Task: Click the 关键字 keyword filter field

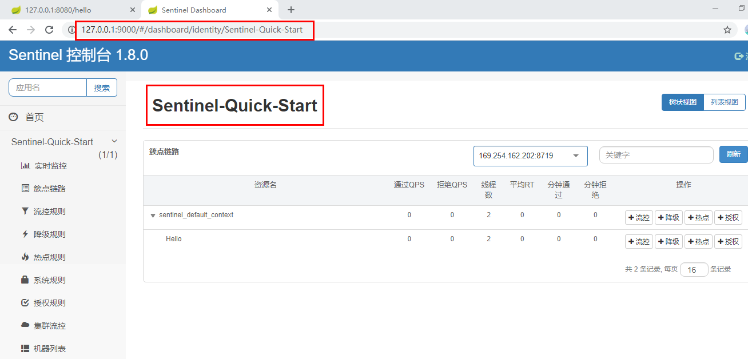Action: tap(657, 155)
